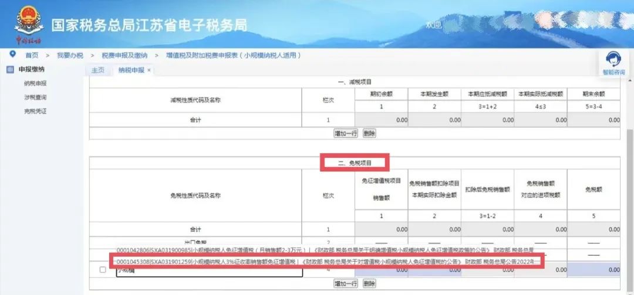This screenshot has width=634, height=295.
Task: Click the 免税性质 input containing 小规模
Action: (x=210, y=271)
